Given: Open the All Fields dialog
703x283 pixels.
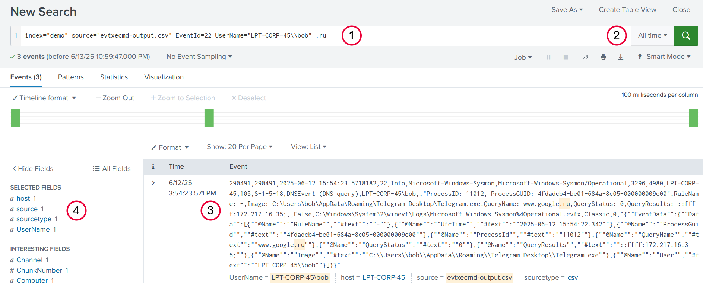Looking at the screenshot, I should 112,169.
